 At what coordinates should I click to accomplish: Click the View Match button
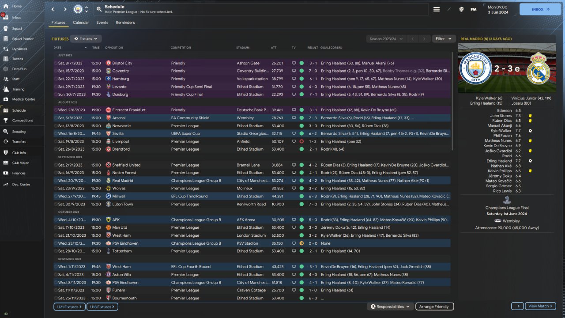541,306
